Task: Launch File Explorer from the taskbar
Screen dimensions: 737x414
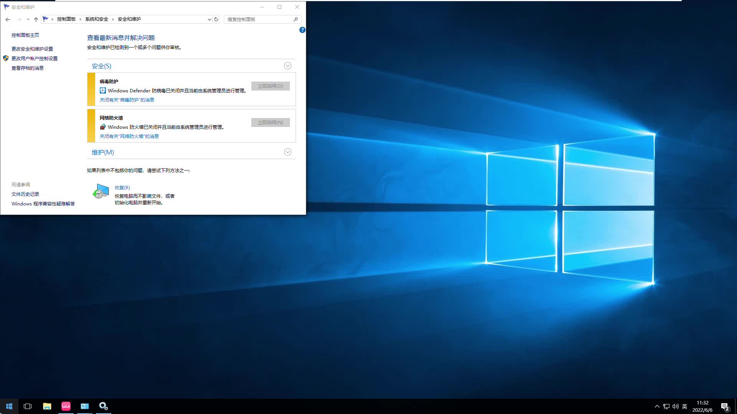Action: pyautogui.click(x=47, y=406)
